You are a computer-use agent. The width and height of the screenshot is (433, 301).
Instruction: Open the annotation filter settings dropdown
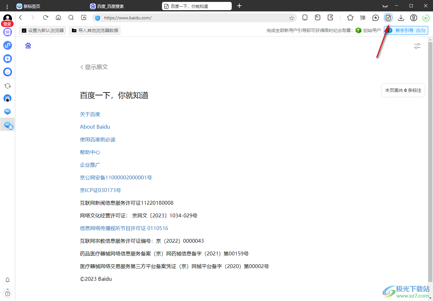[x=417, y=46]
